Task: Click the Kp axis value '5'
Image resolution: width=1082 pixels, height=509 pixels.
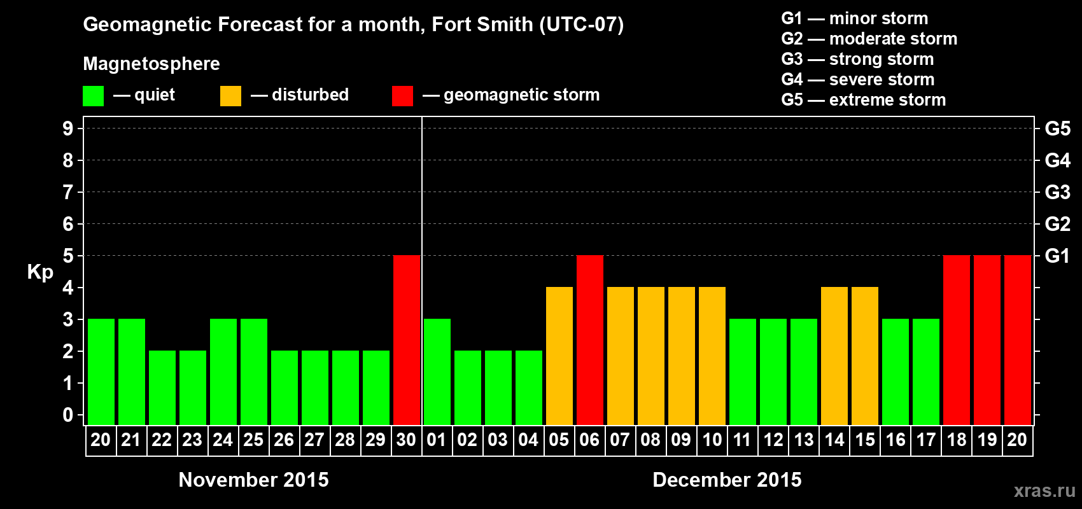Action: click(68, 256)
